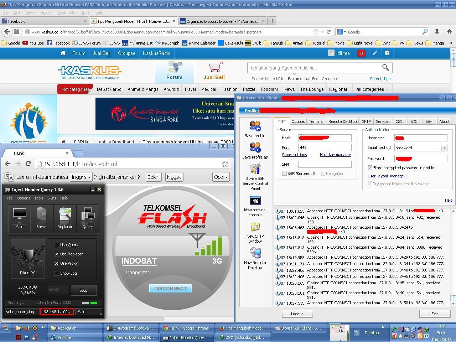Click Firefox page vertical scrollbar

pyautogui.click(x=453, y=71)
